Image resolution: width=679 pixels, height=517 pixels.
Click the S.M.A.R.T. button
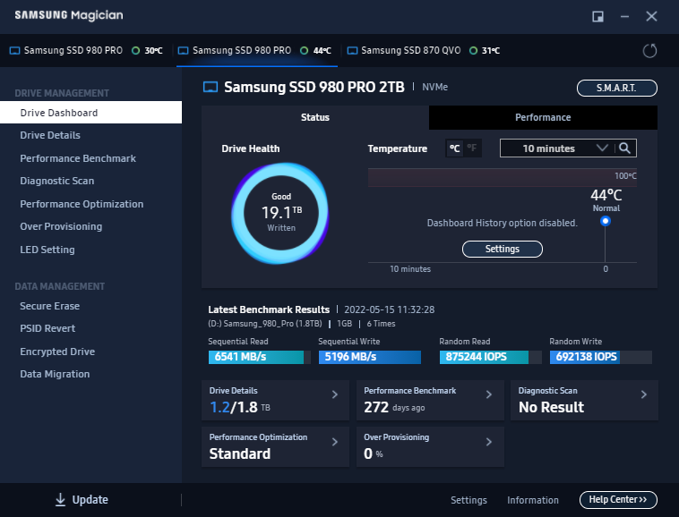(x=616, y=89)
